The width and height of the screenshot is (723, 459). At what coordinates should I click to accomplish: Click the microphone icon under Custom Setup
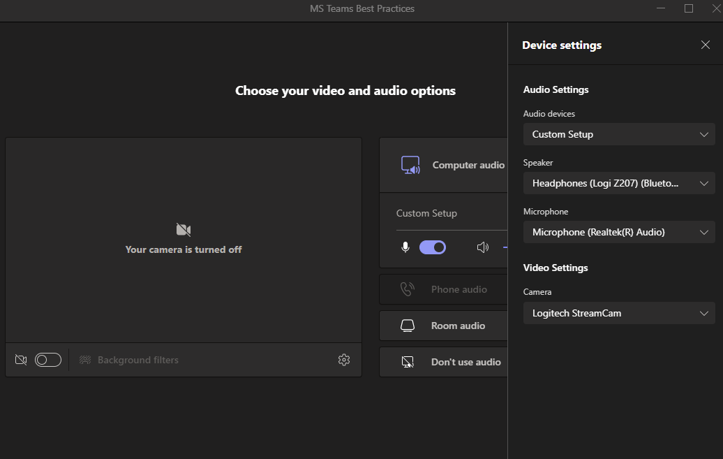coord(405,247)
